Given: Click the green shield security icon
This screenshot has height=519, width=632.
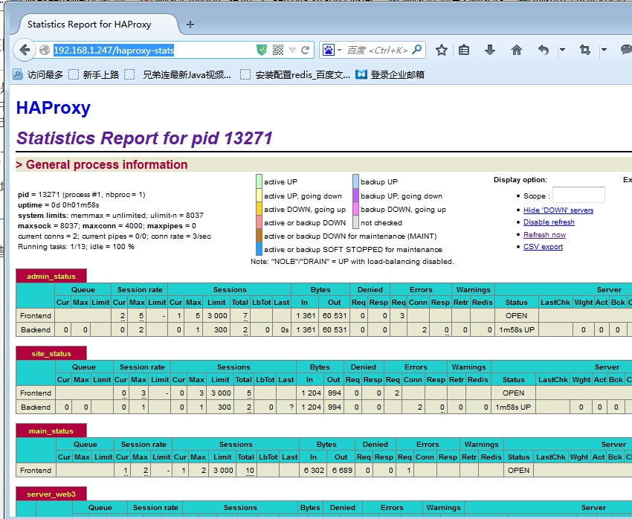Looking at the screenshot, I should (x=262, y=50).
